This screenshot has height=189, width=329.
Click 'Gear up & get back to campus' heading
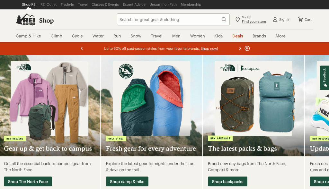(48, 148)
